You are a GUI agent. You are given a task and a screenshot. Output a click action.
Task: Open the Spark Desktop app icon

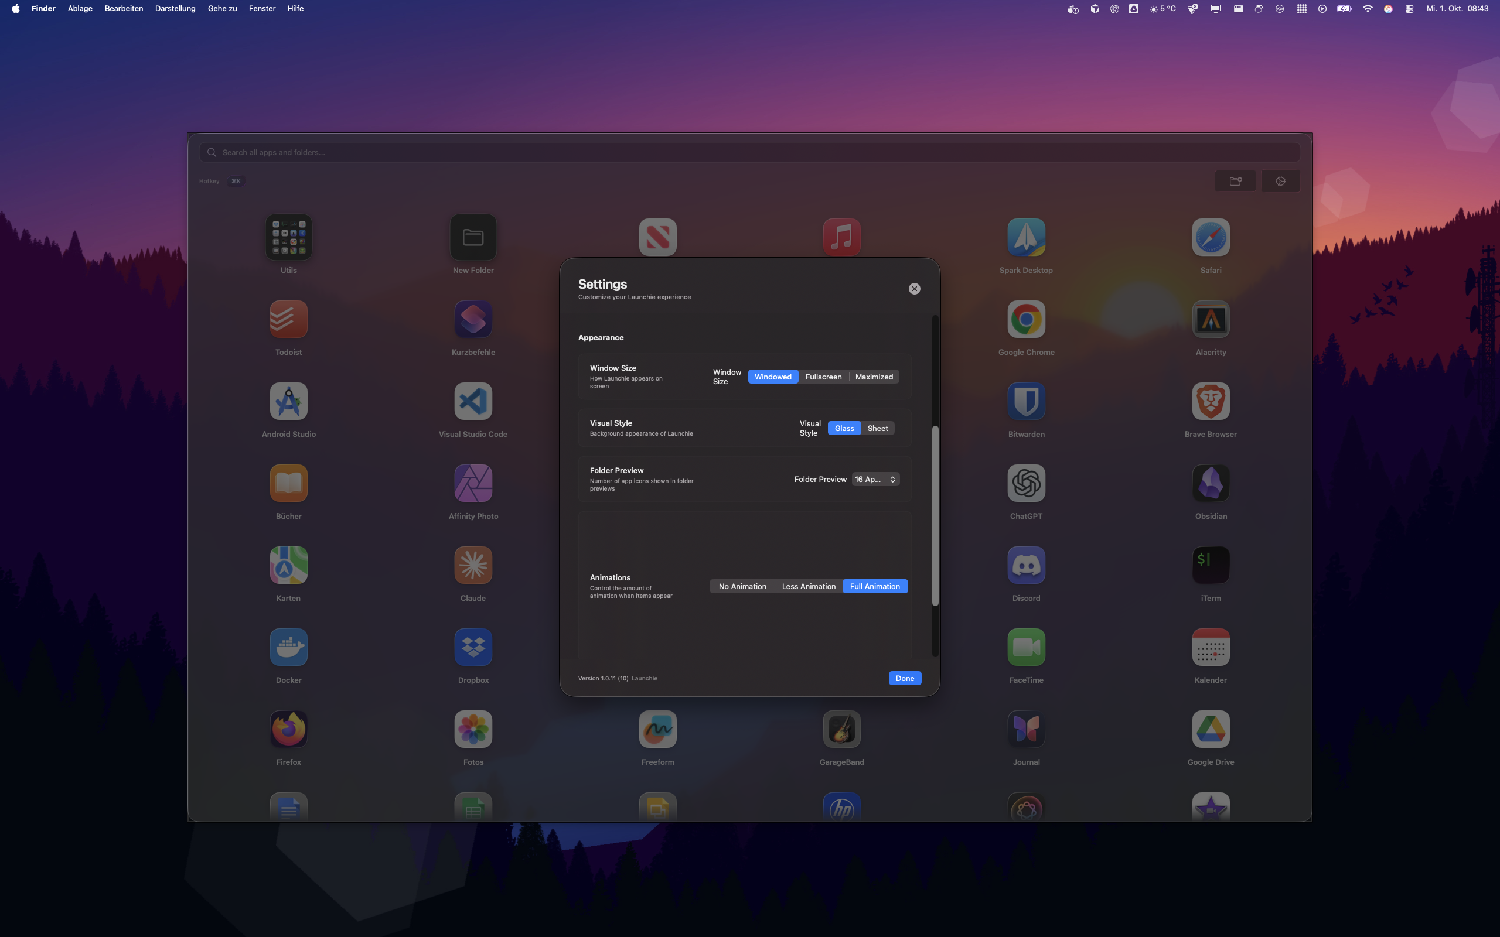1026,237
